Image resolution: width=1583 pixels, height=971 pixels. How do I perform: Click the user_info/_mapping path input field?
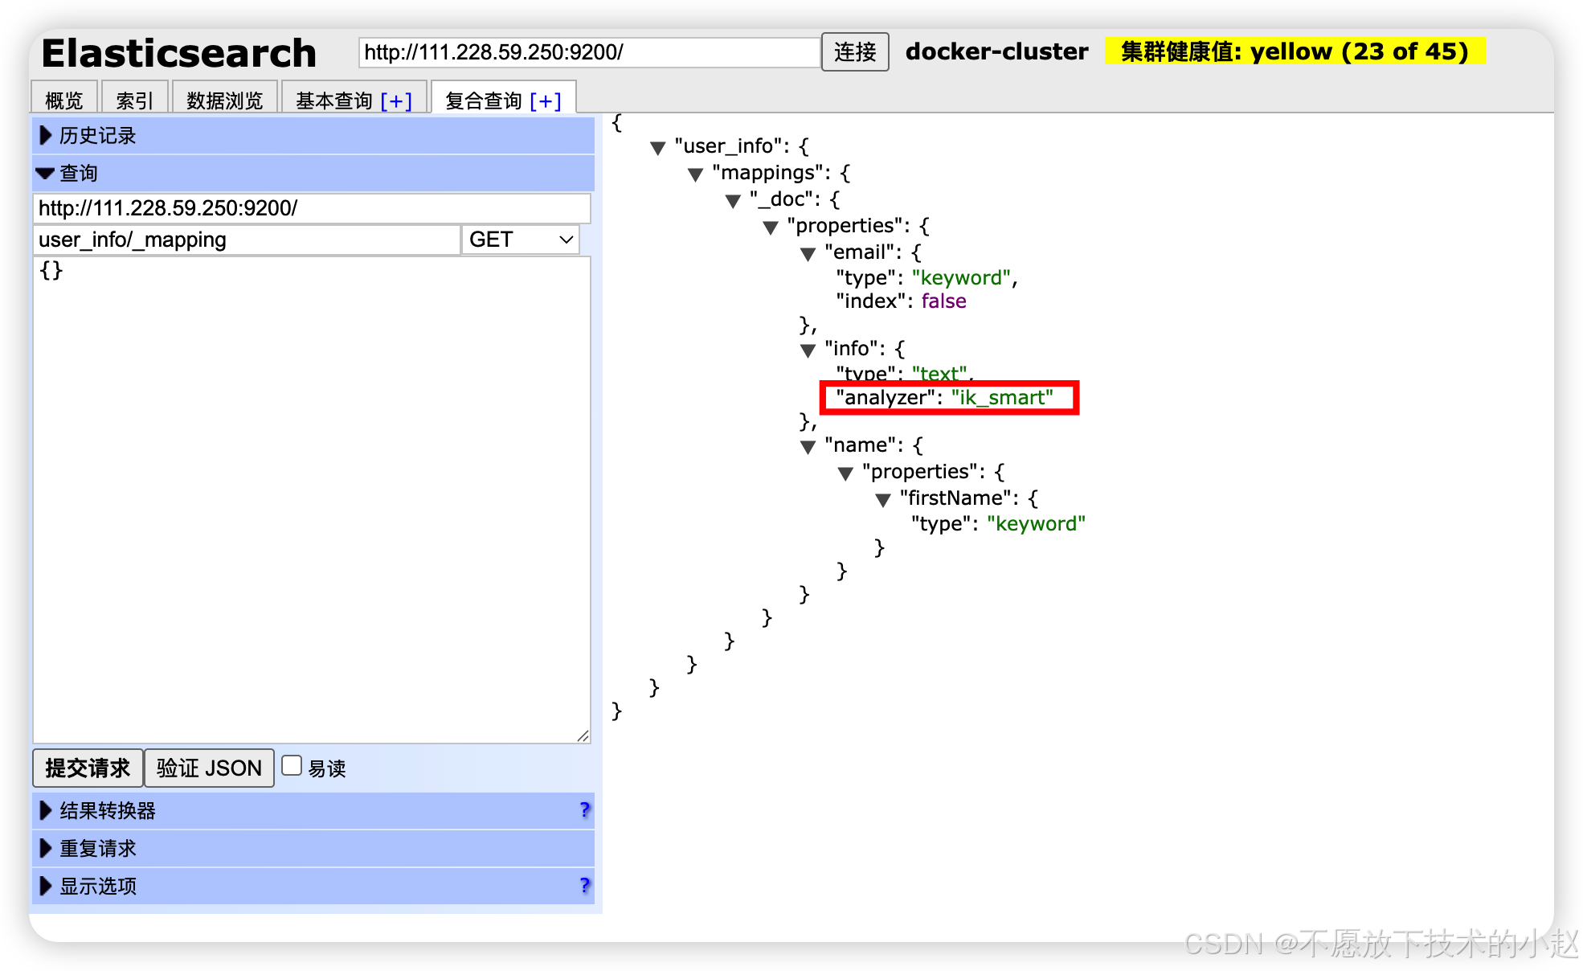click(246, 240)
